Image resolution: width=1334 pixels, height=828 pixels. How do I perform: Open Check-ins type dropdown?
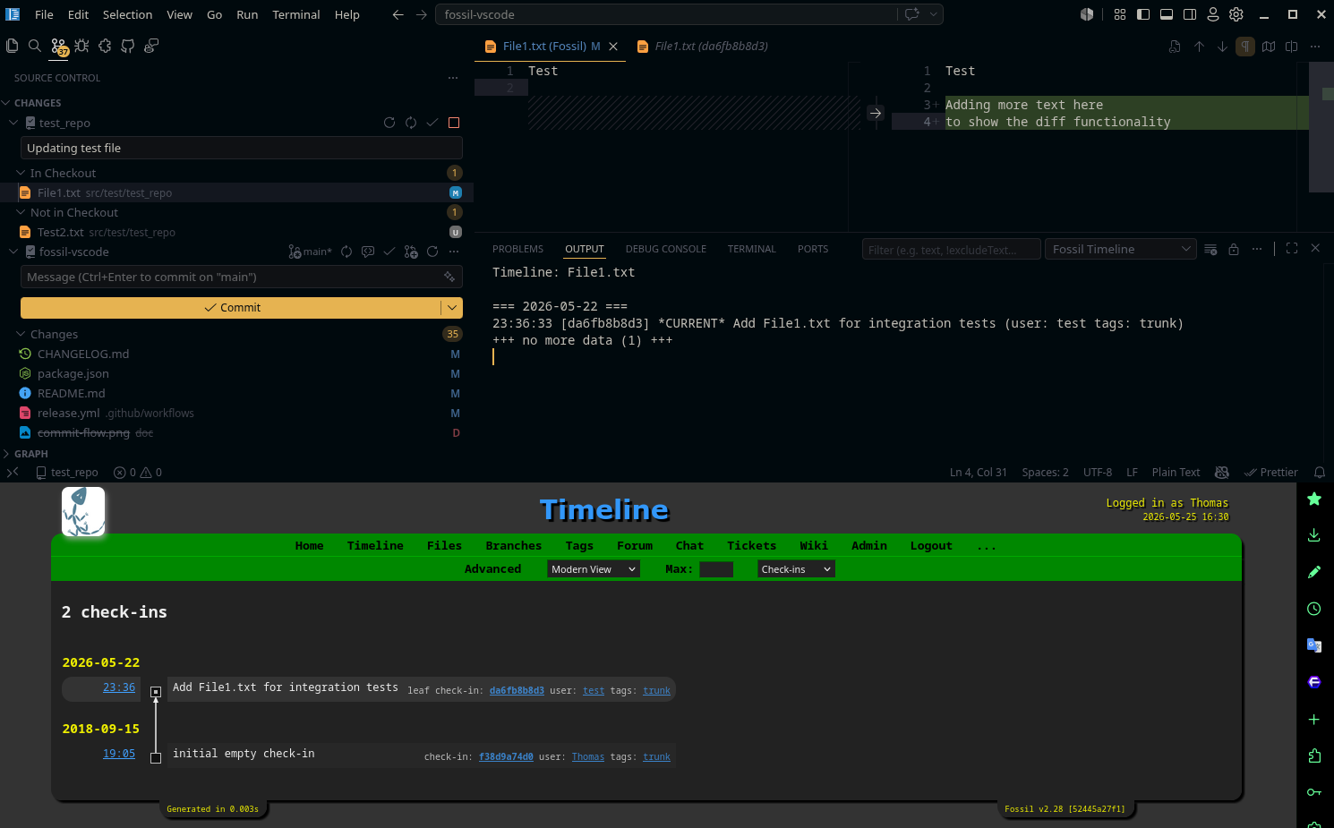pos(796,569)
